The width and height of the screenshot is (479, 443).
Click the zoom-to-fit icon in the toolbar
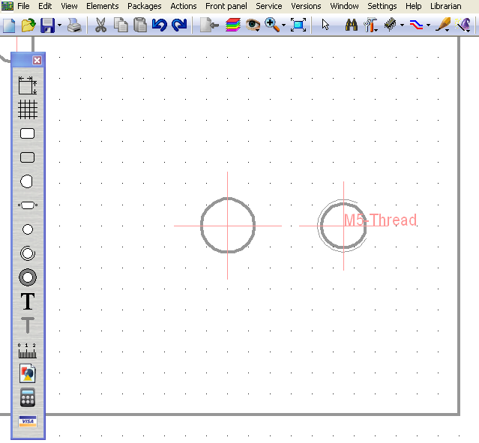click(298, 25)
